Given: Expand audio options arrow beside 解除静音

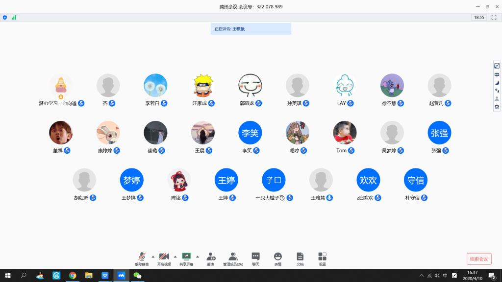Looking at the screenshot, I should tap(153, 256).
